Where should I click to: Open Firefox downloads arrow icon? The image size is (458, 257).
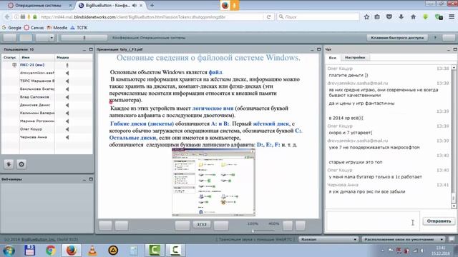click(x=401, y=17)
